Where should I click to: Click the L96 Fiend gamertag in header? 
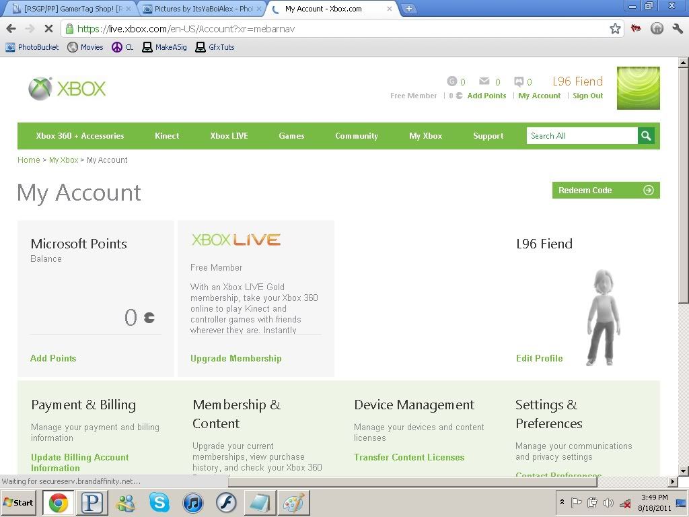[577, 81]
